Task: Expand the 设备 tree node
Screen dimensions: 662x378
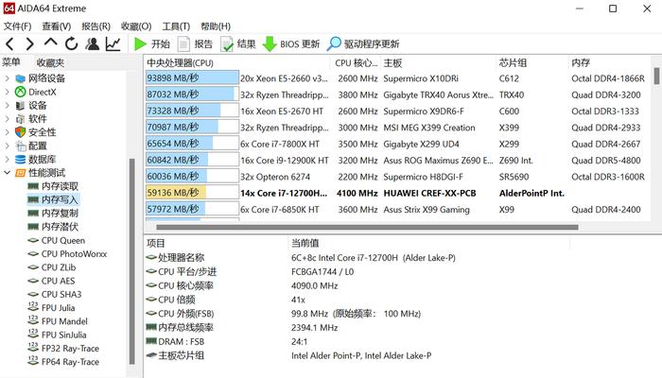Action: (7, 105)
